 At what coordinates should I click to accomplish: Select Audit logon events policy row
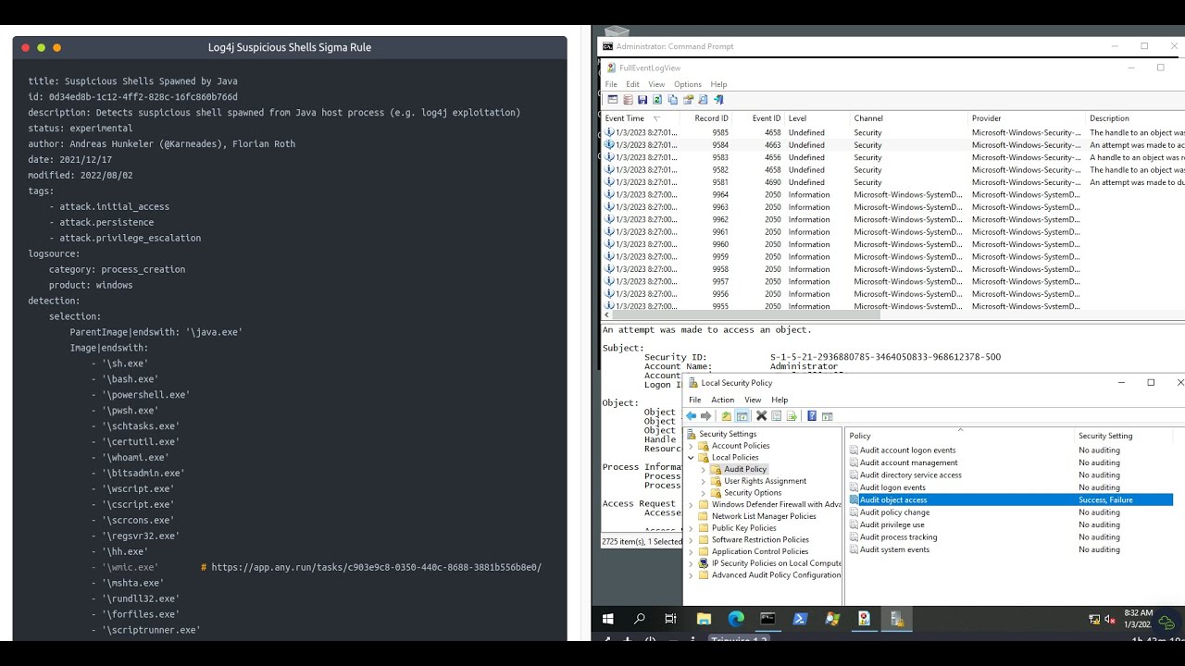(1010, 487)
